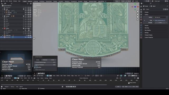169x95 pixels.
Task: Click properties panel search magnifier
Action: pyautogui.click(x=151, y=3)
